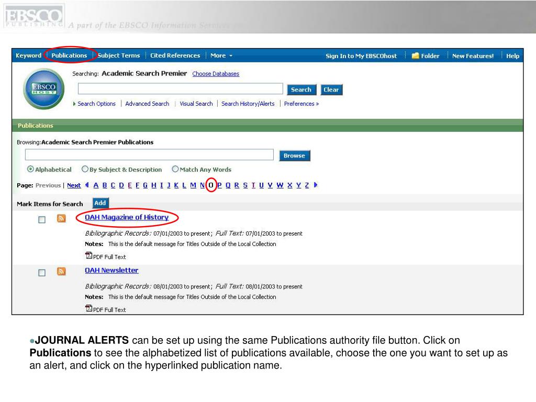Jump to publications starting with Z
The image size is (536, 402).
pos(307,185)
